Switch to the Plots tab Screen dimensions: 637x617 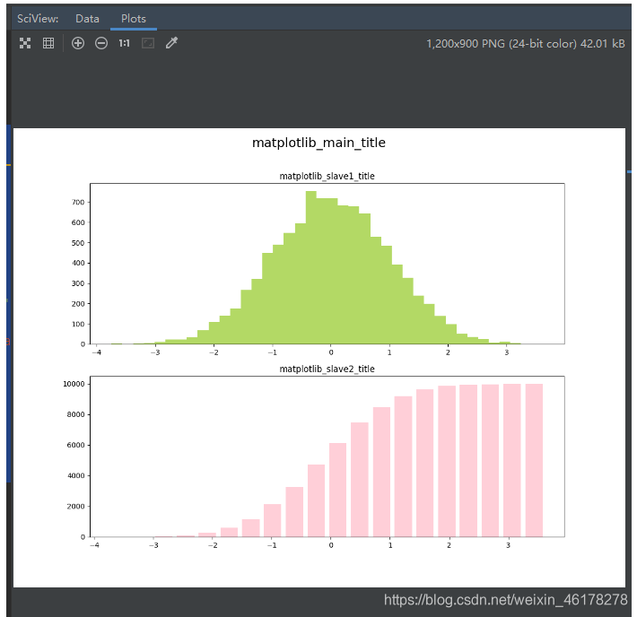[134, 19]
